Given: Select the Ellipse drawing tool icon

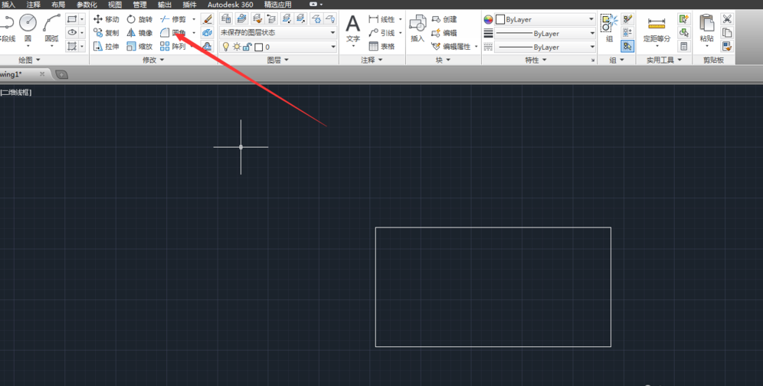Looking at the screenshot, I should point(72,33).
